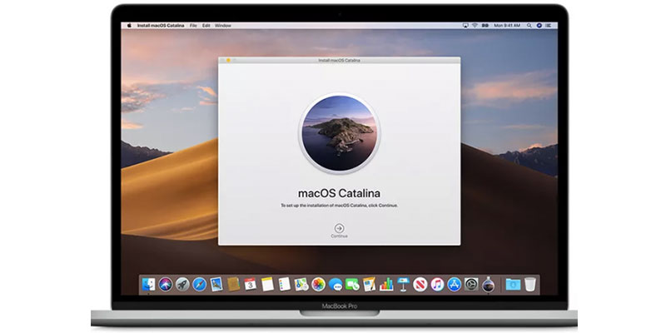Open Contacts book icon in Dock

(233, 284)
